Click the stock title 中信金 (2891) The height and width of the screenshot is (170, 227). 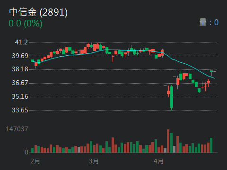pos(38,12)
